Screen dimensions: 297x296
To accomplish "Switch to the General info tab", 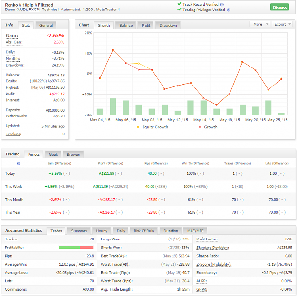I will (46, 25).
